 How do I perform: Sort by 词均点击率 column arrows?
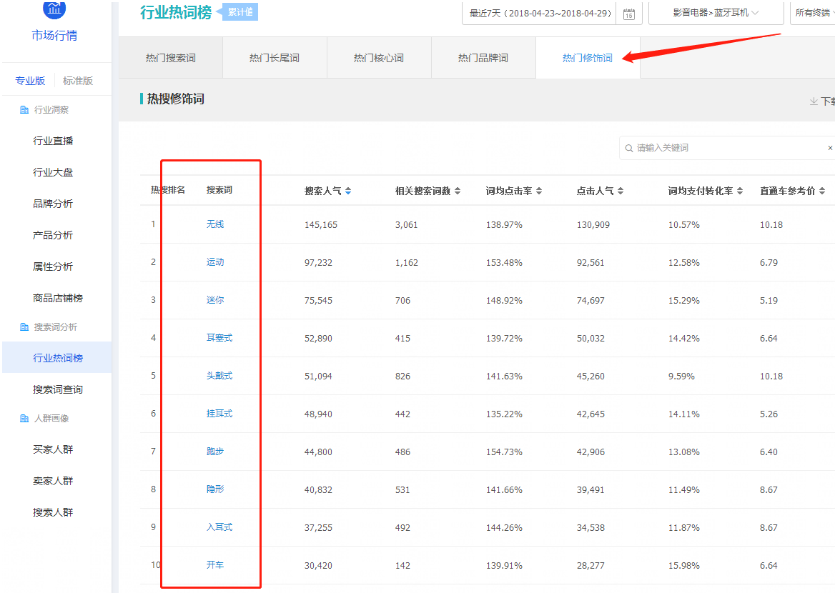point(539,191)
